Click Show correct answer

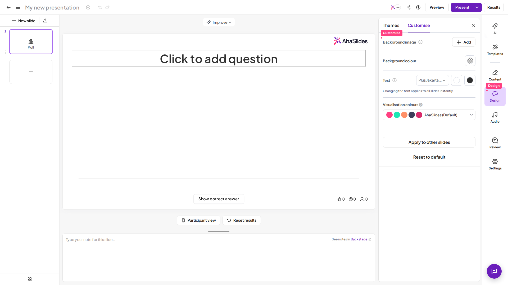click(219, 199)
